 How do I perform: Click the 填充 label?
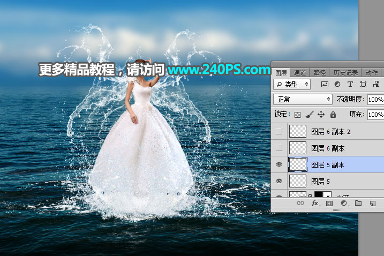357,114
